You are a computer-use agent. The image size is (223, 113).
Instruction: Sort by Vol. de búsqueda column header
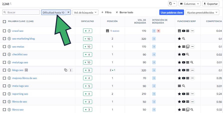click(141, 21)
